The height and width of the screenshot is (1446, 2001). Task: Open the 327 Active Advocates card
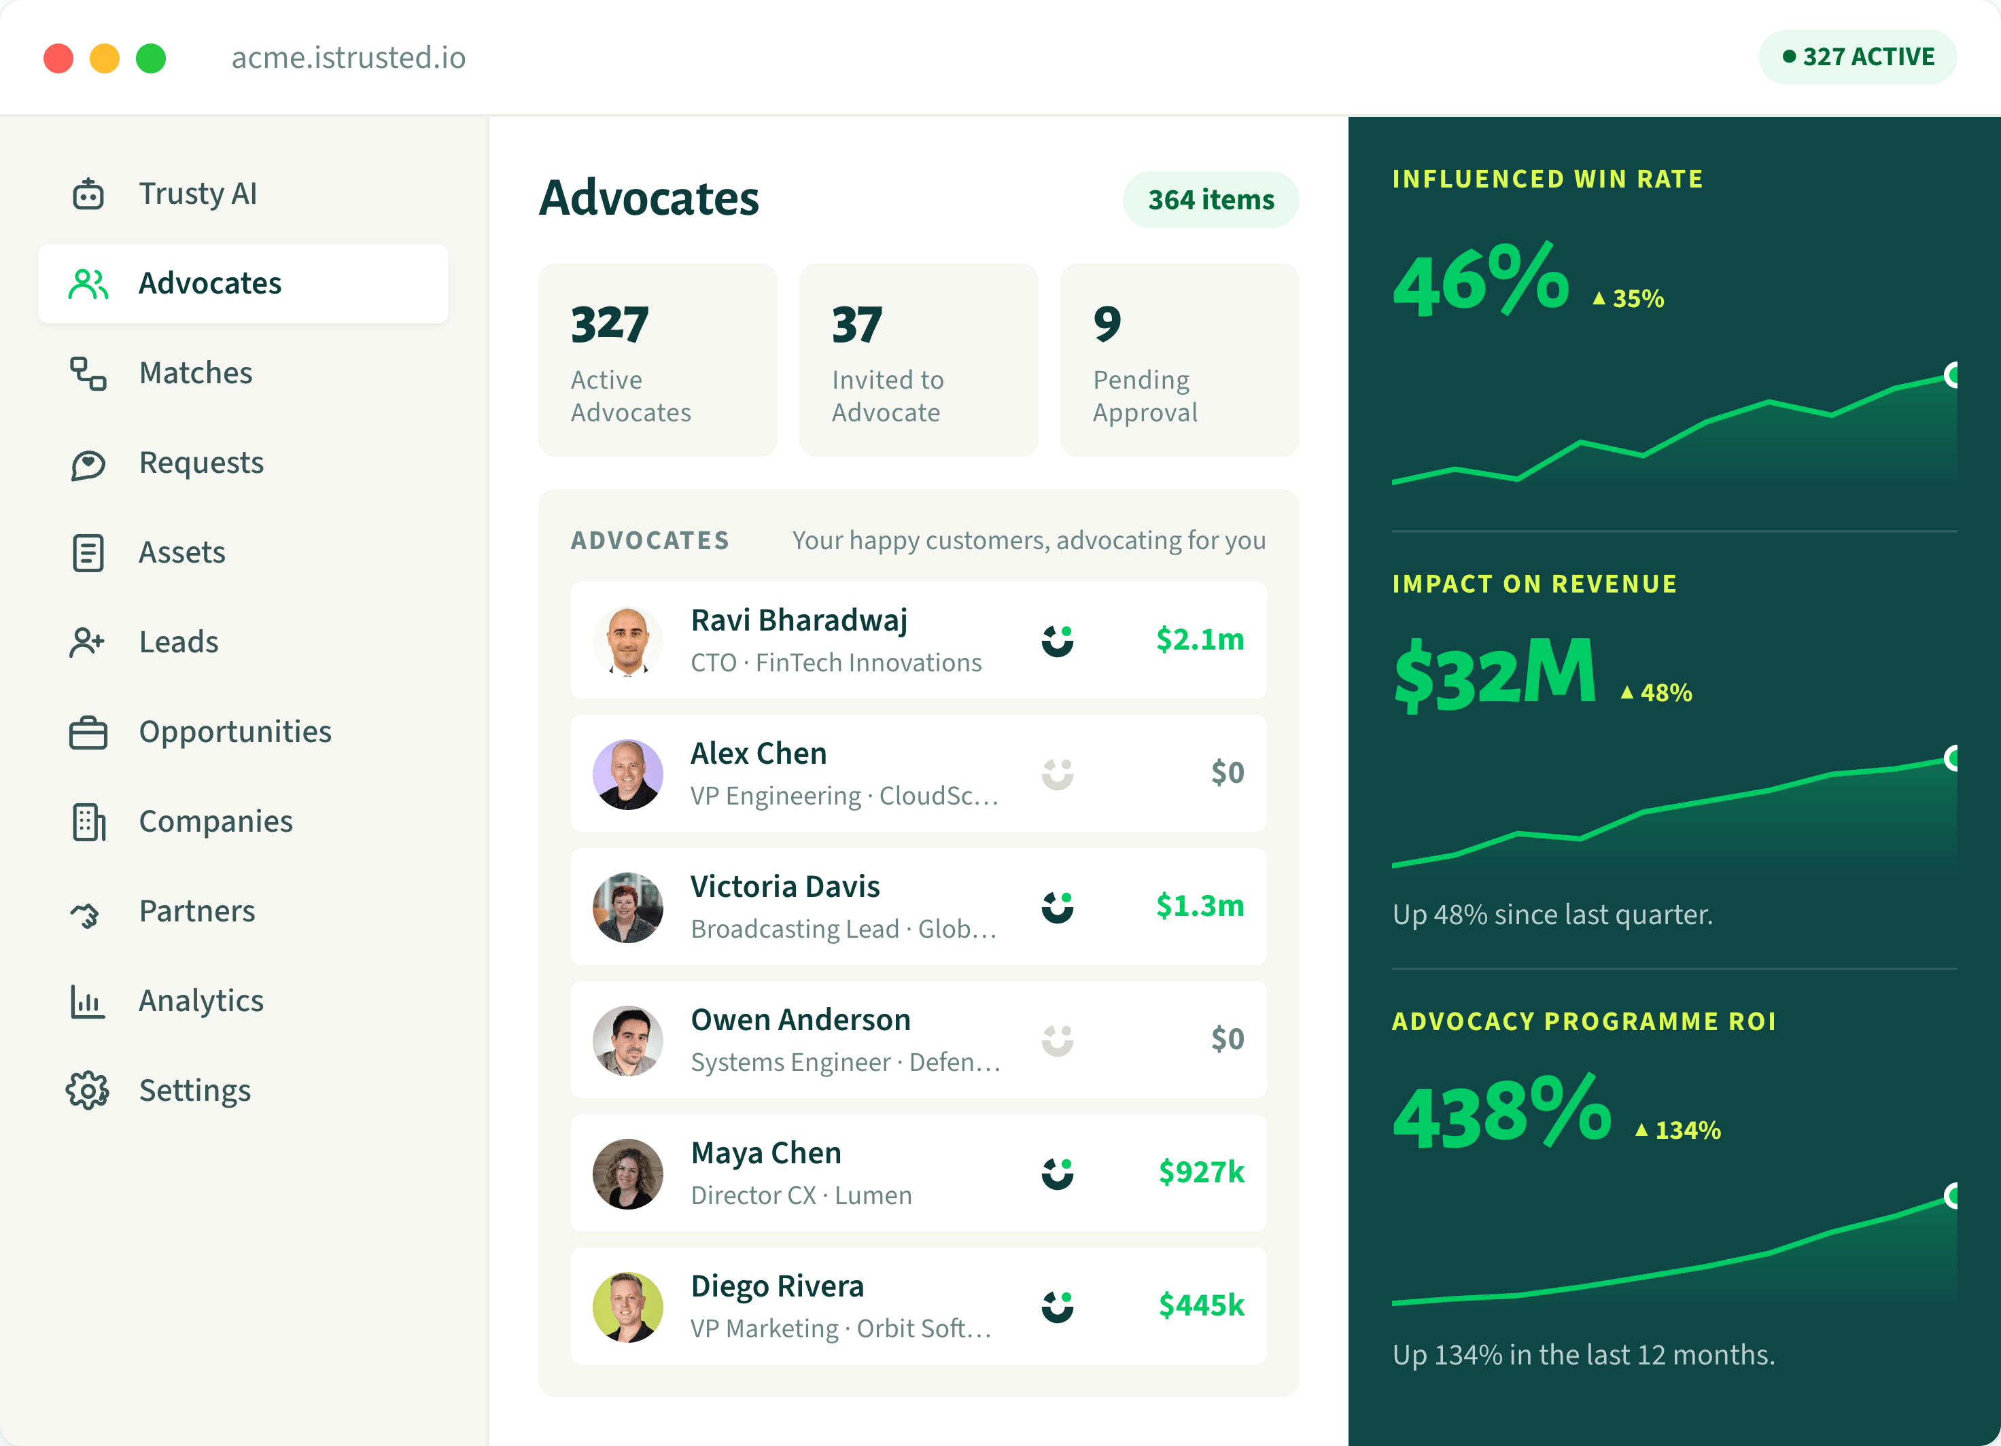pos(658,360)
